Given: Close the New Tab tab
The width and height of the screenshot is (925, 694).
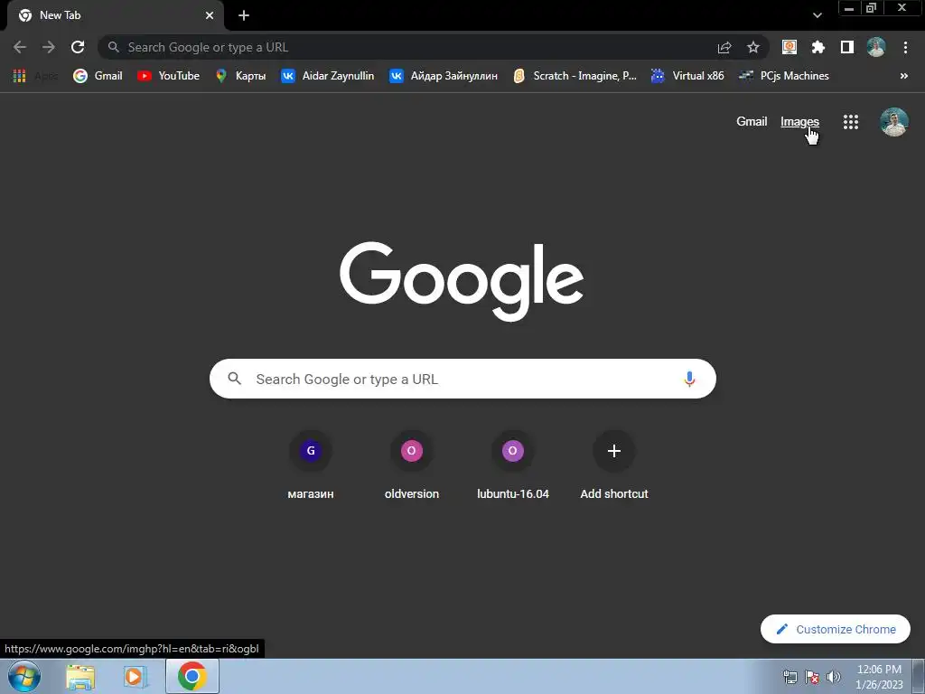Looking at the screenshot, I should coord(210,15).
